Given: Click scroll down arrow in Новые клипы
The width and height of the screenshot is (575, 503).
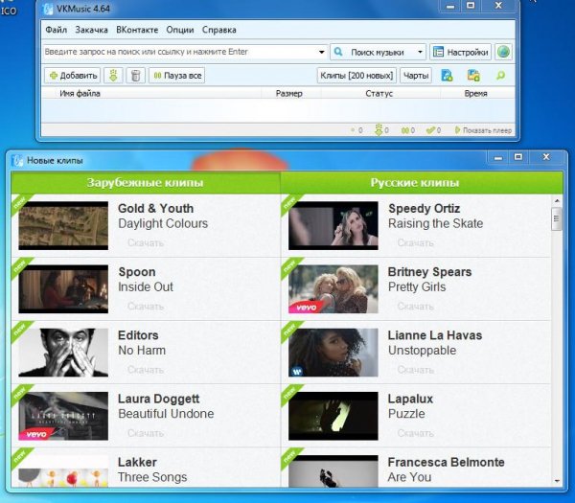Looking at the screenshot, I should (557, 481).
